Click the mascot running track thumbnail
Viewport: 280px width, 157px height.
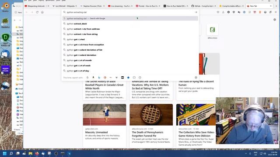pyautogui.click(x=105, y=115)
